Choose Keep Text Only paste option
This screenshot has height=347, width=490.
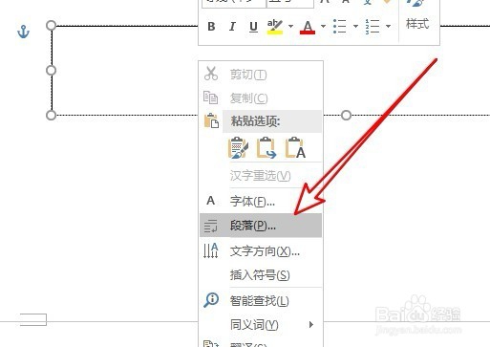pyautogui.click(x=295, y=147)
